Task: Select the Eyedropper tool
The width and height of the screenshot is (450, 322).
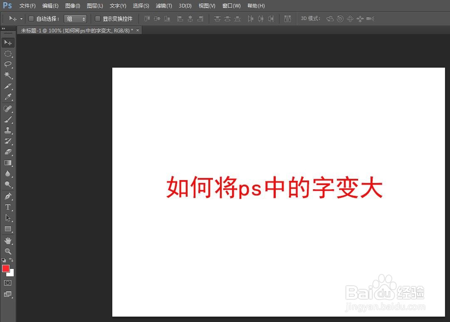Action: (x=8, y=97)
